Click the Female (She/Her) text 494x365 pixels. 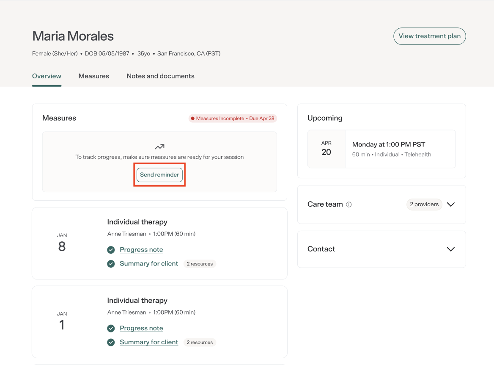(x=55, y=54)
